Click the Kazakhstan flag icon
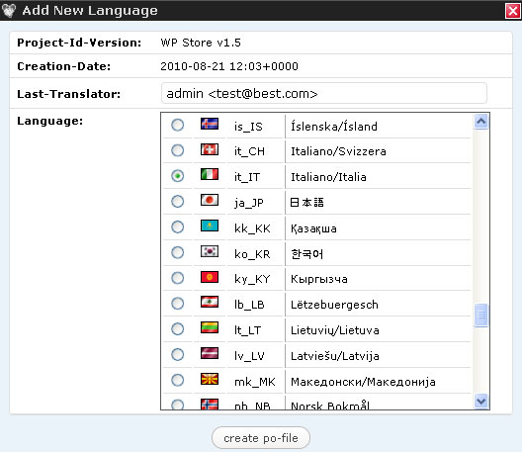The width and height of the screenshot is (522, 452). [x=210, y=226]
